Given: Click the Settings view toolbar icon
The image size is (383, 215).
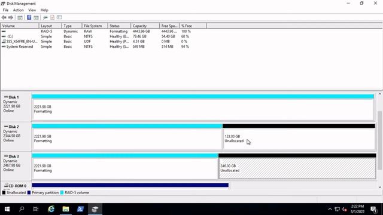Looking at the screenshot, I should (x=59, y=17).
